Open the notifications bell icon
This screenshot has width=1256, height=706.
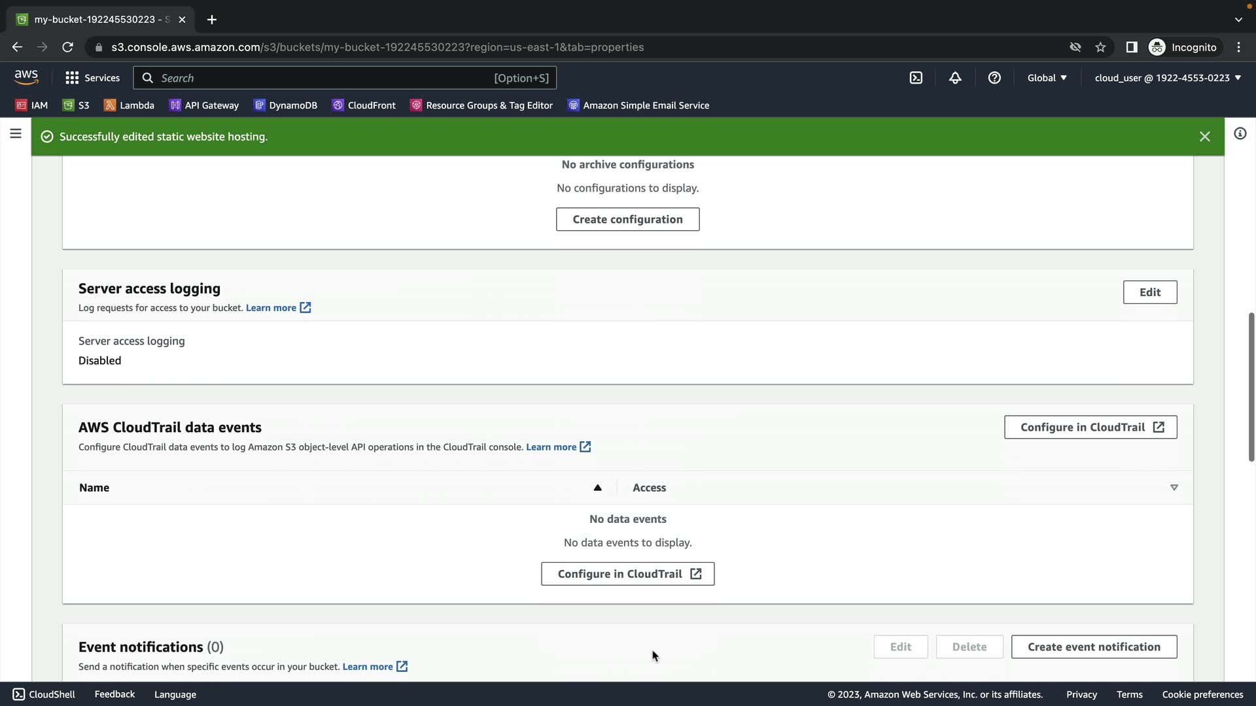[x=955, y=78]
